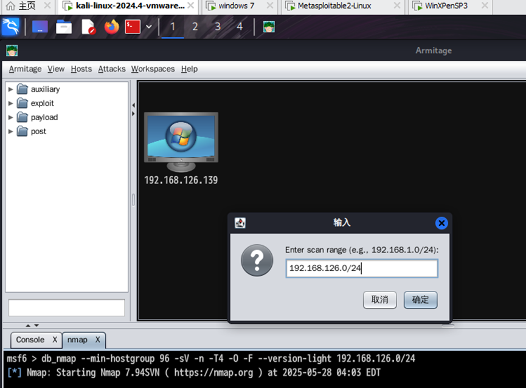The image size is (526, 388).
Task: Click the db_nmap command line text
Action: (211, 358)
